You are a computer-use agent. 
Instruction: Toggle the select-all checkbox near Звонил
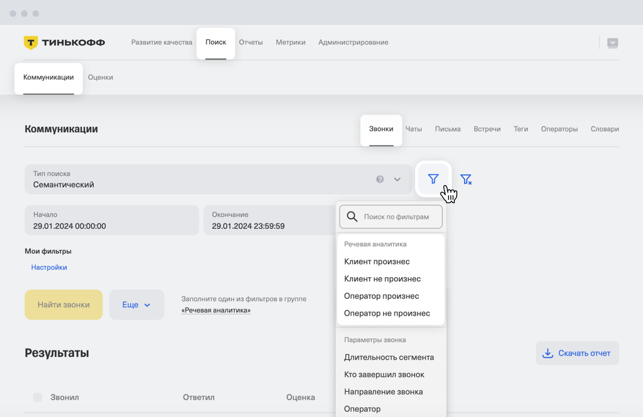click(37, 397)
